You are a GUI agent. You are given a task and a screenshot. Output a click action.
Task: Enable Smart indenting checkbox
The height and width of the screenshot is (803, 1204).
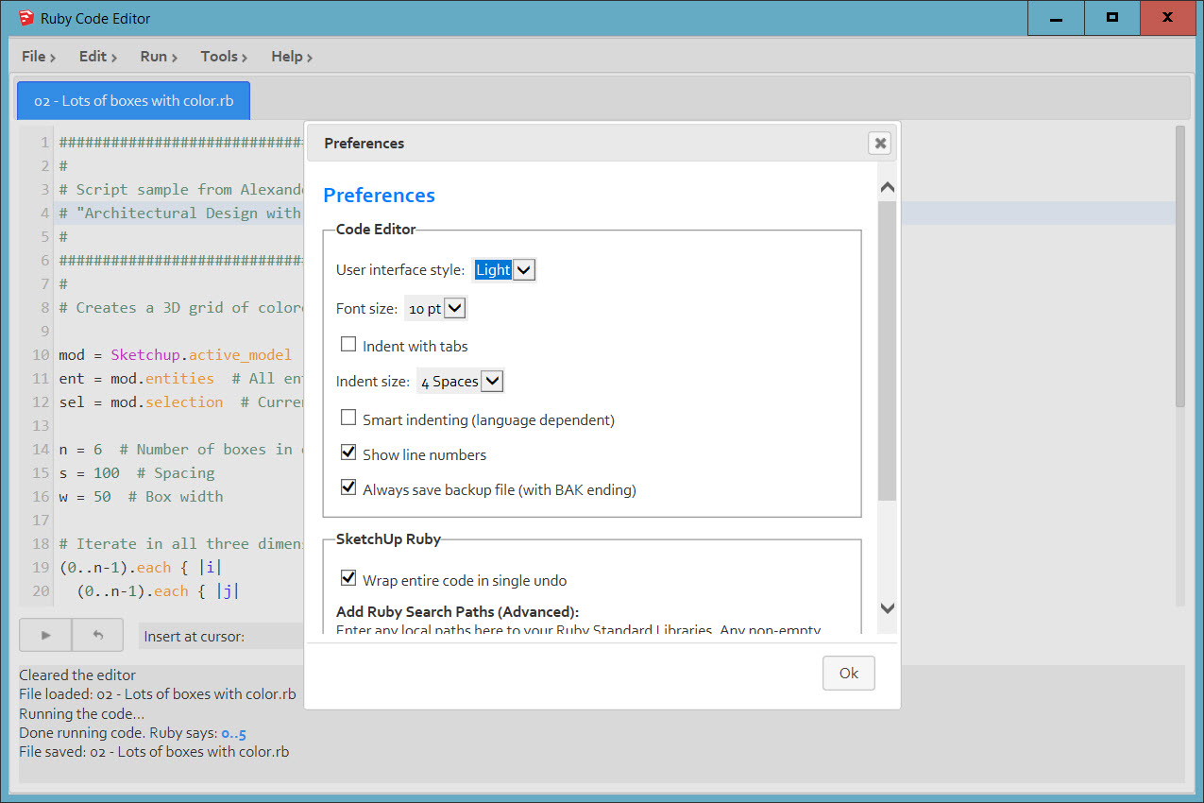348,419
